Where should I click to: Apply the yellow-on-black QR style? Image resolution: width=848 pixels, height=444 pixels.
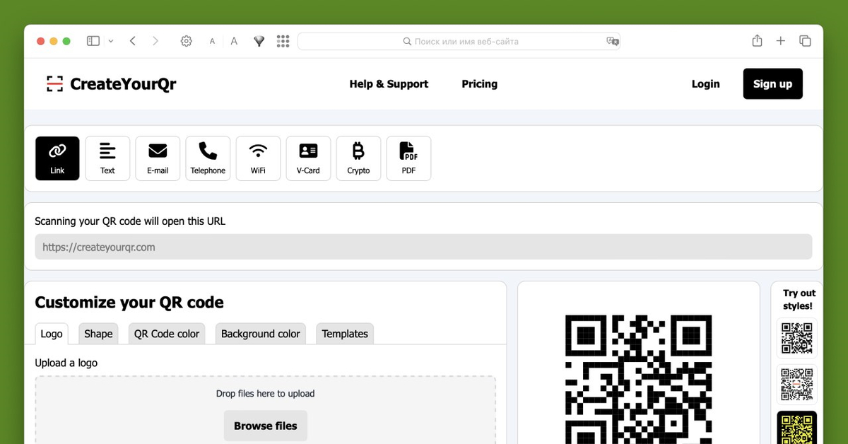tap(797, 428)
